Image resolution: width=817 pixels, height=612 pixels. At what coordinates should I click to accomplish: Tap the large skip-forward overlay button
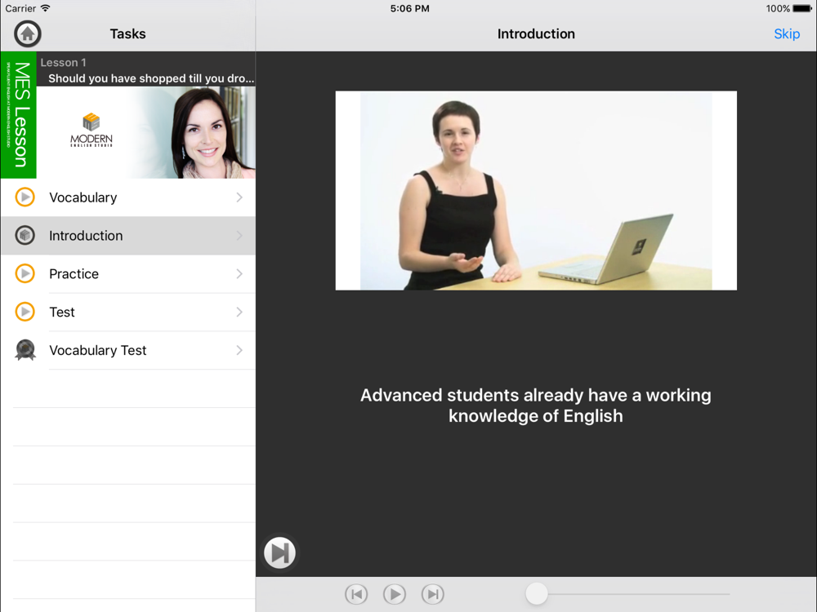279,552
